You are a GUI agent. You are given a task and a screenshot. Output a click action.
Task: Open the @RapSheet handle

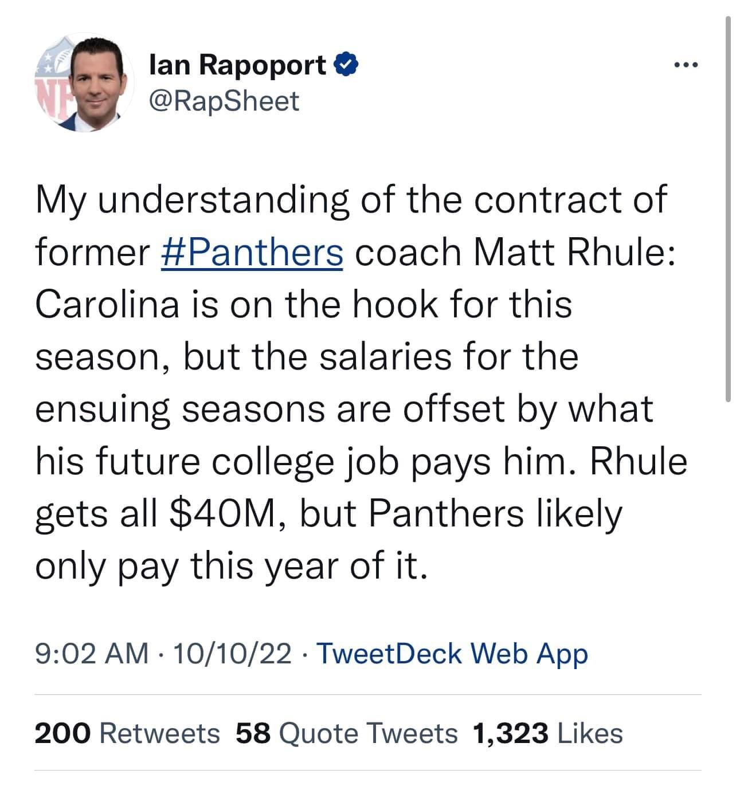[224, 101]
